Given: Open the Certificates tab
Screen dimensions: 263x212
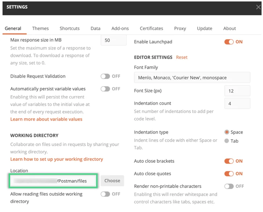Looking at the screenshot, I should 151,28.
